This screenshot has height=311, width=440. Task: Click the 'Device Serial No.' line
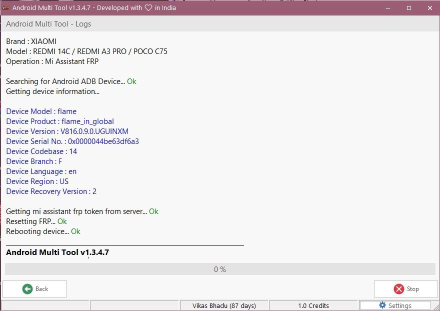coord(72,141)
